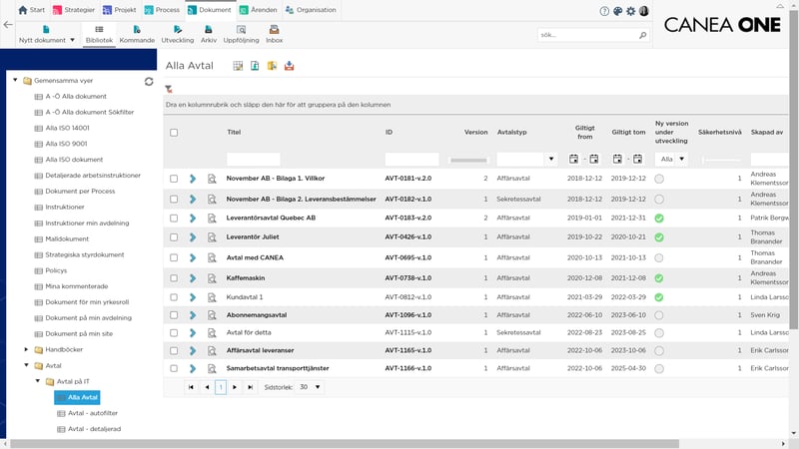Screen dimensions: 799x449
Task: Switch to the Process tab
Action: [162, 10]
